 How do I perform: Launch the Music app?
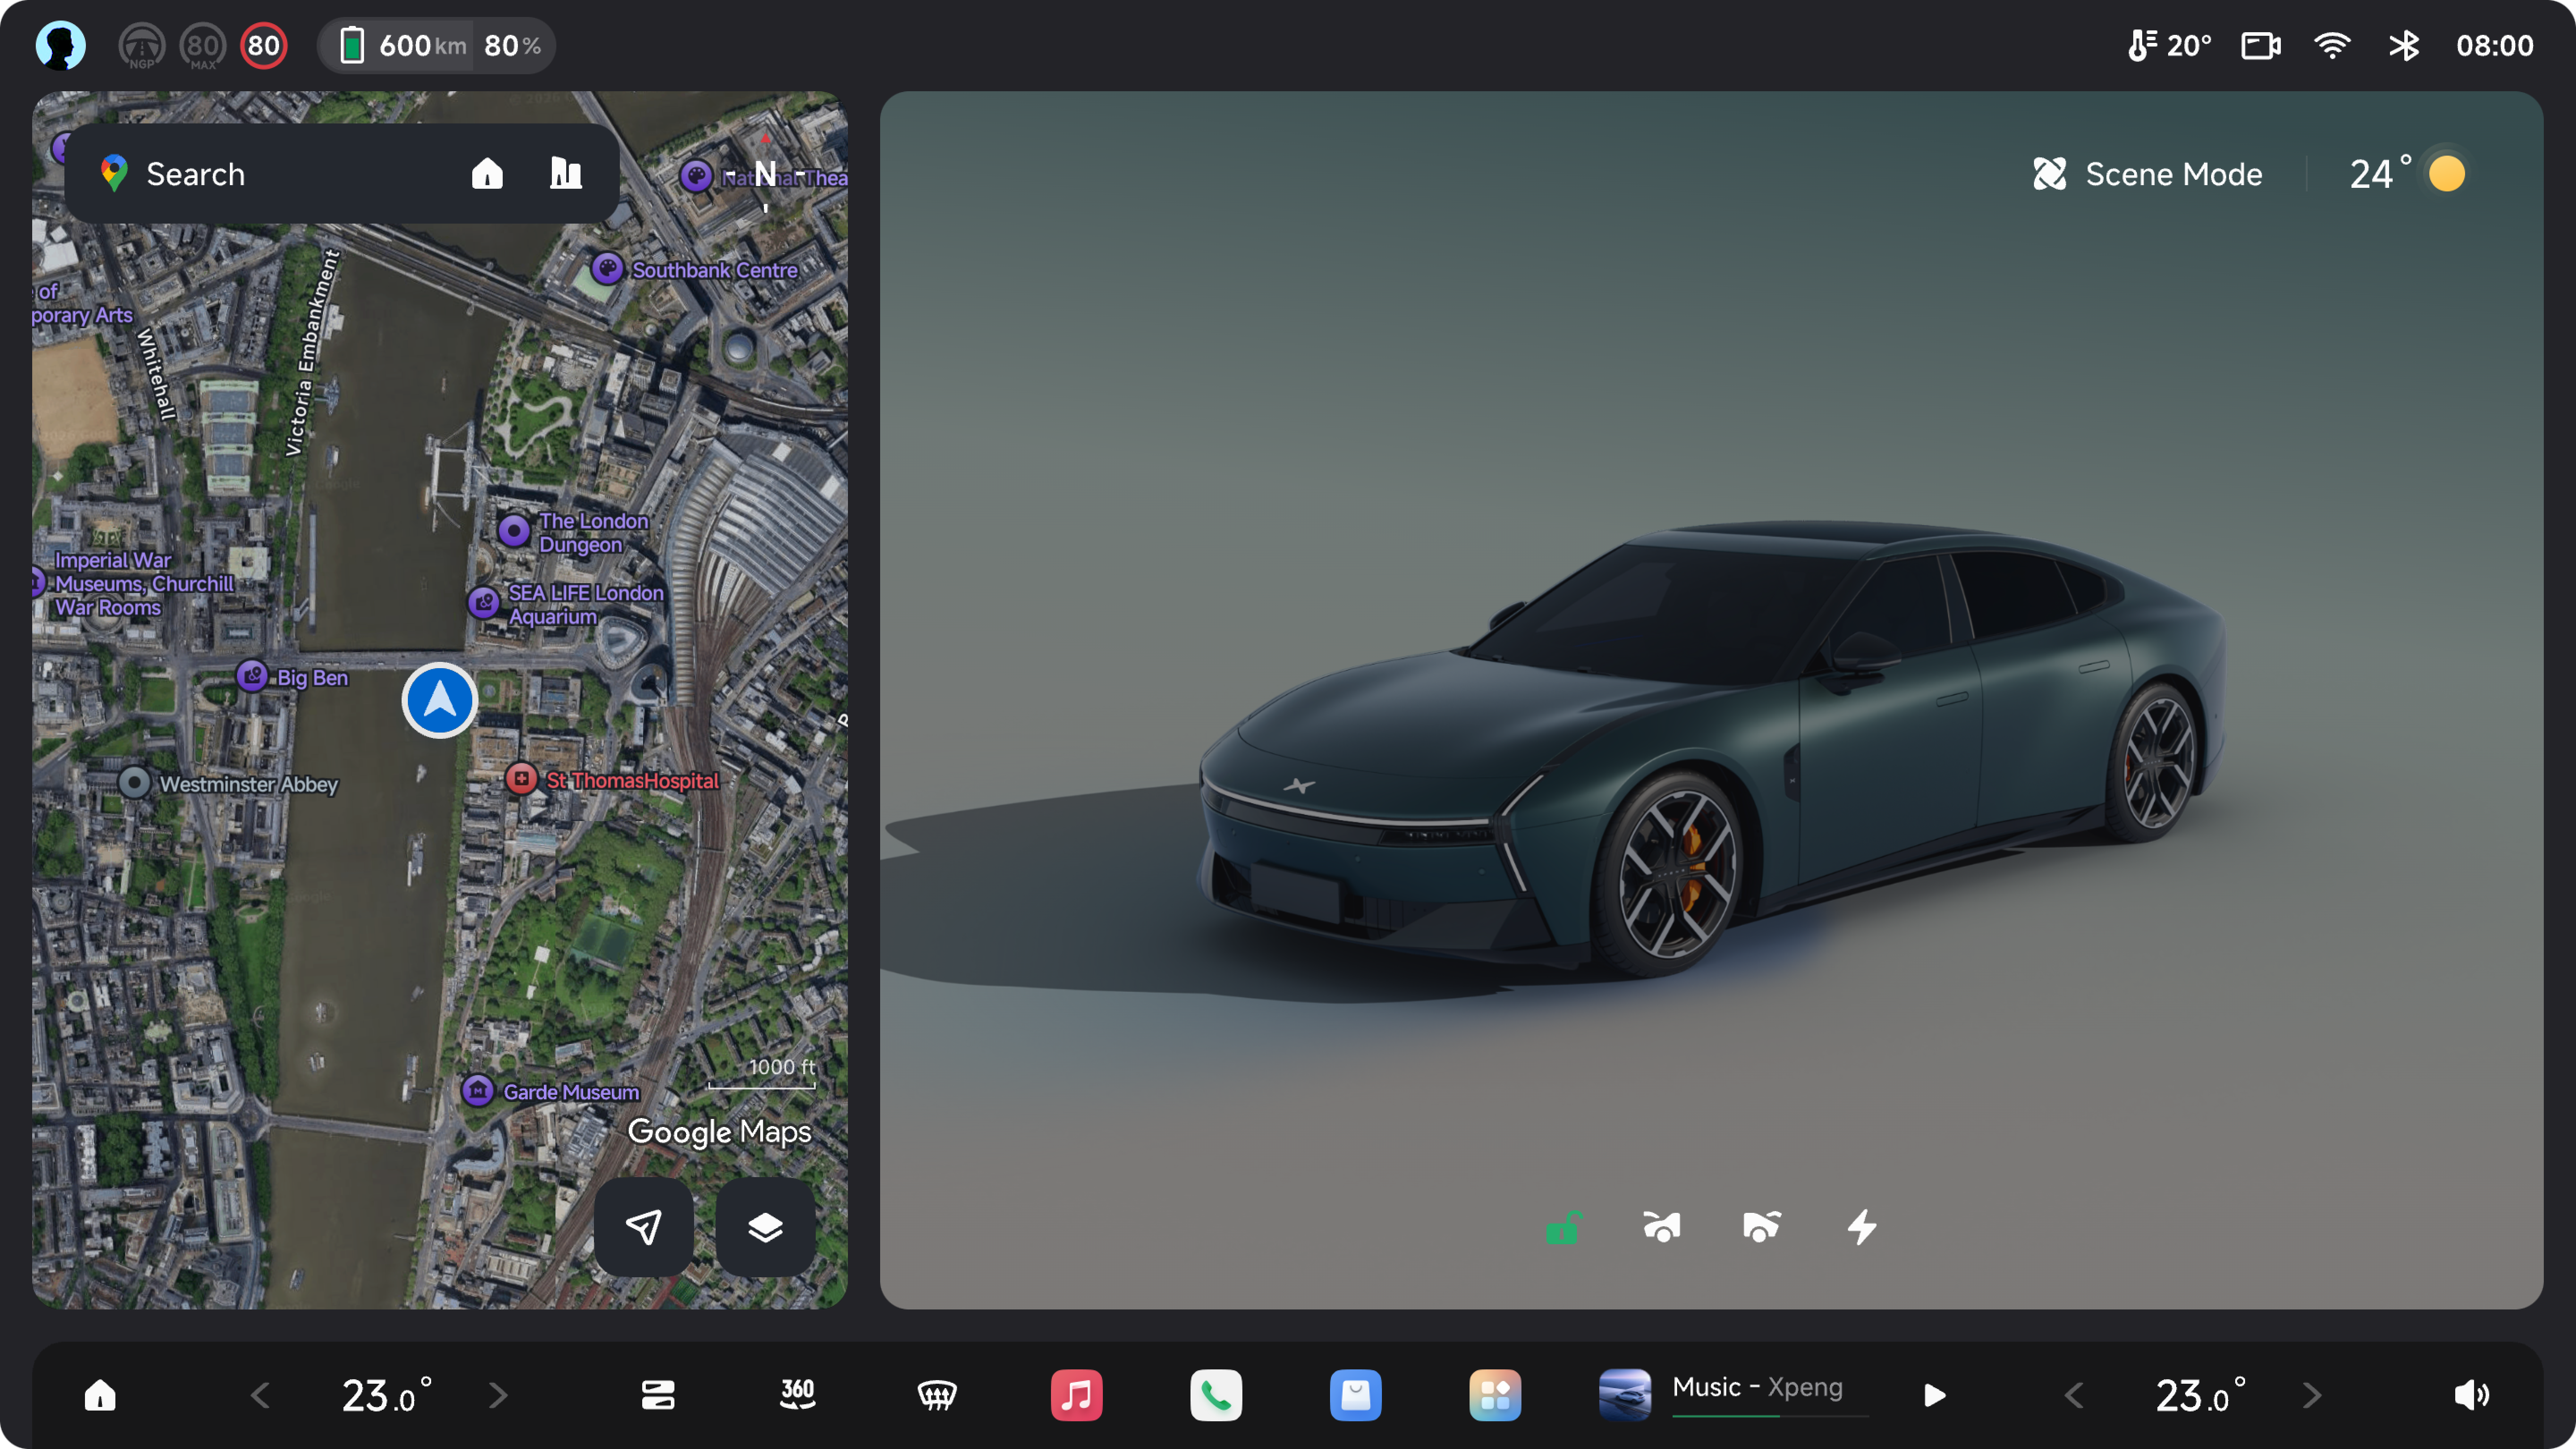[x=1076, y=1395]
